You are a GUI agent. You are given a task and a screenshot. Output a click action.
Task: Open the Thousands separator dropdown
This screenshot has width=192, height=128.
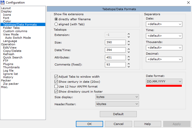tap(164, 48)
